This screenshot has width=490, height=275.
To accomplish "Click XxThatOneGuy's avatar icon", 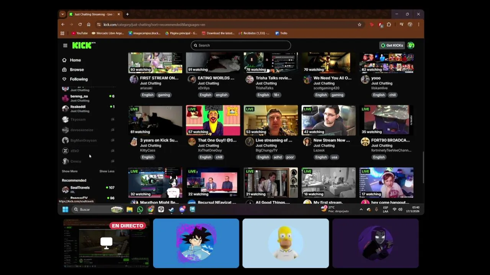I will tap(192, 142).
